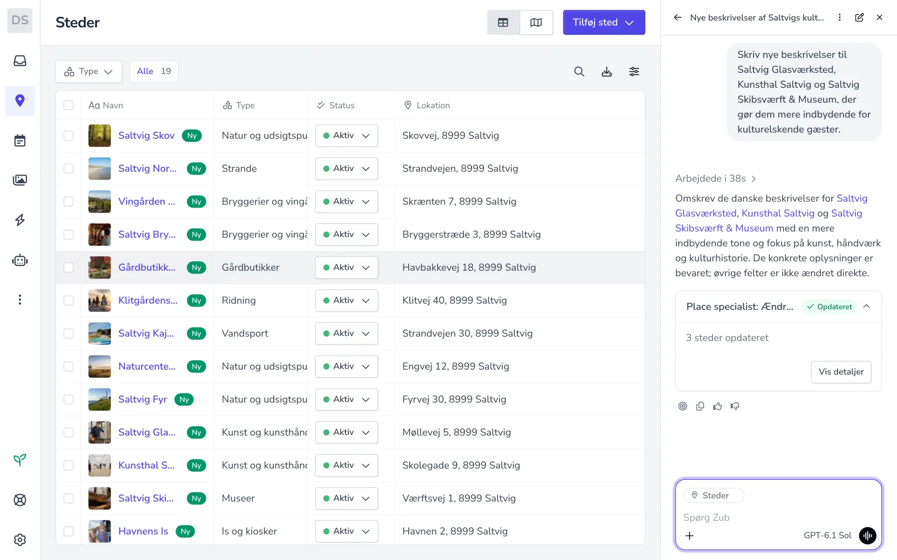Open the robot assistant sidebar icon
The height and width of the screenshot is (560, 897).
(20, 260)
